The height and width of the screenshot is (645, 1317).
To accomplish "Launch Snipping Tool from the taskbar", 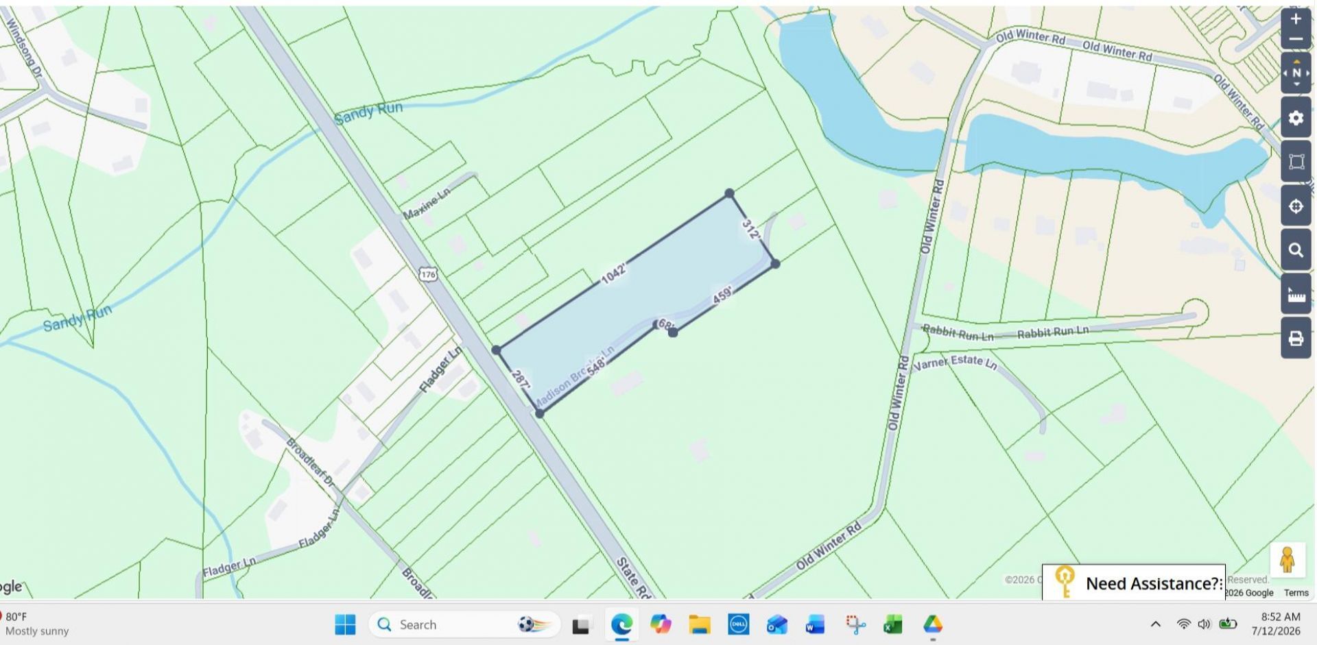I will (x=855, y=624).
